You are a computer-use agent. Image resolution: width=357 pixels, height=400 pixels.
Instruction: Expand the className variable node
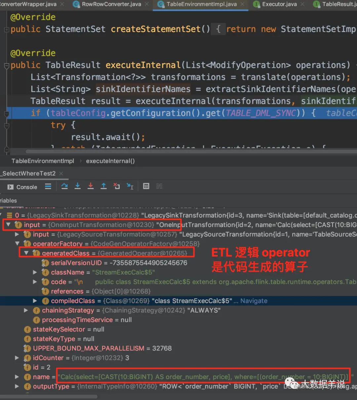coord(35,272)
